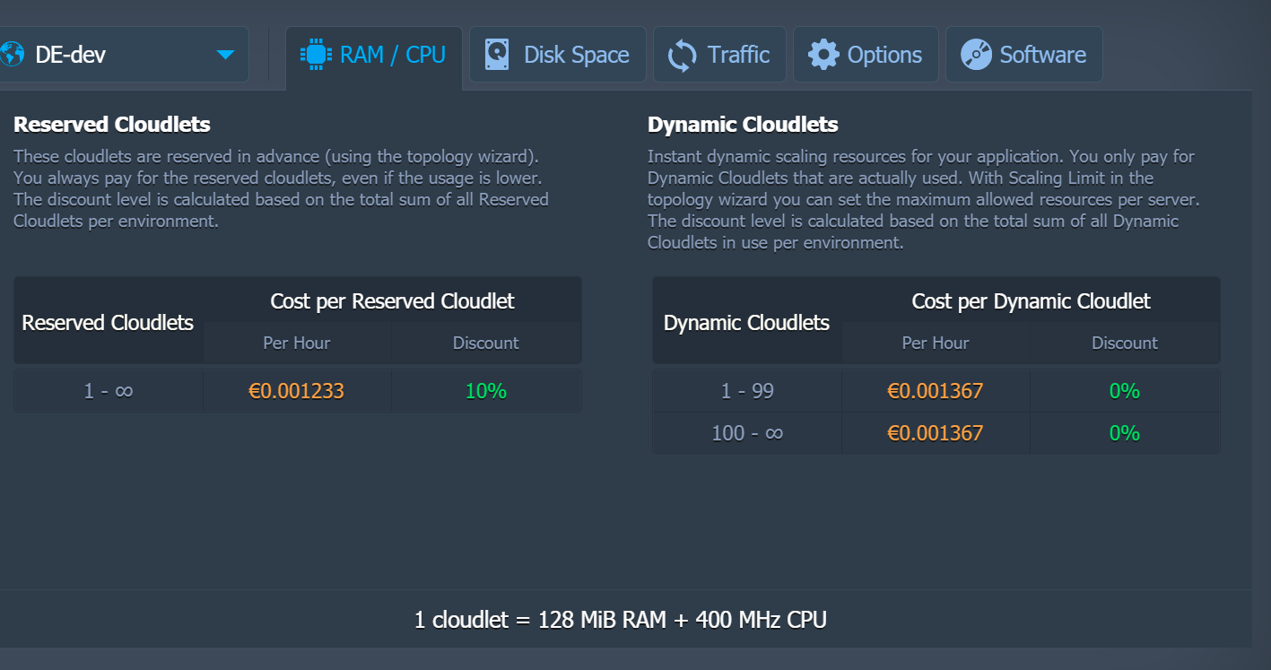Click the Options gear icon
Image resolution: width=1271 pixels, height=670 pixels.
(x=823, y=55)
